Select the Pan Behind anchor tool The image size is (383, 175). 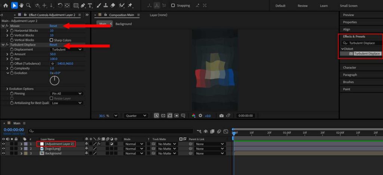(67, 5)
